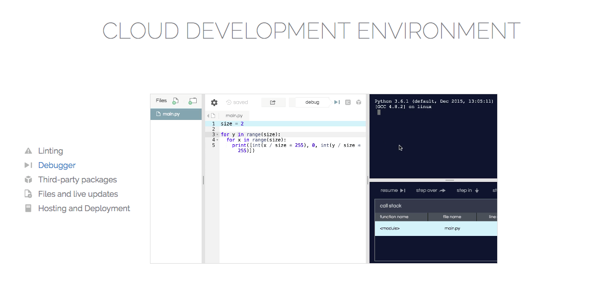
Task: Collapse the file tree with arrow beside tab
Action: click(x=208, y=115)
